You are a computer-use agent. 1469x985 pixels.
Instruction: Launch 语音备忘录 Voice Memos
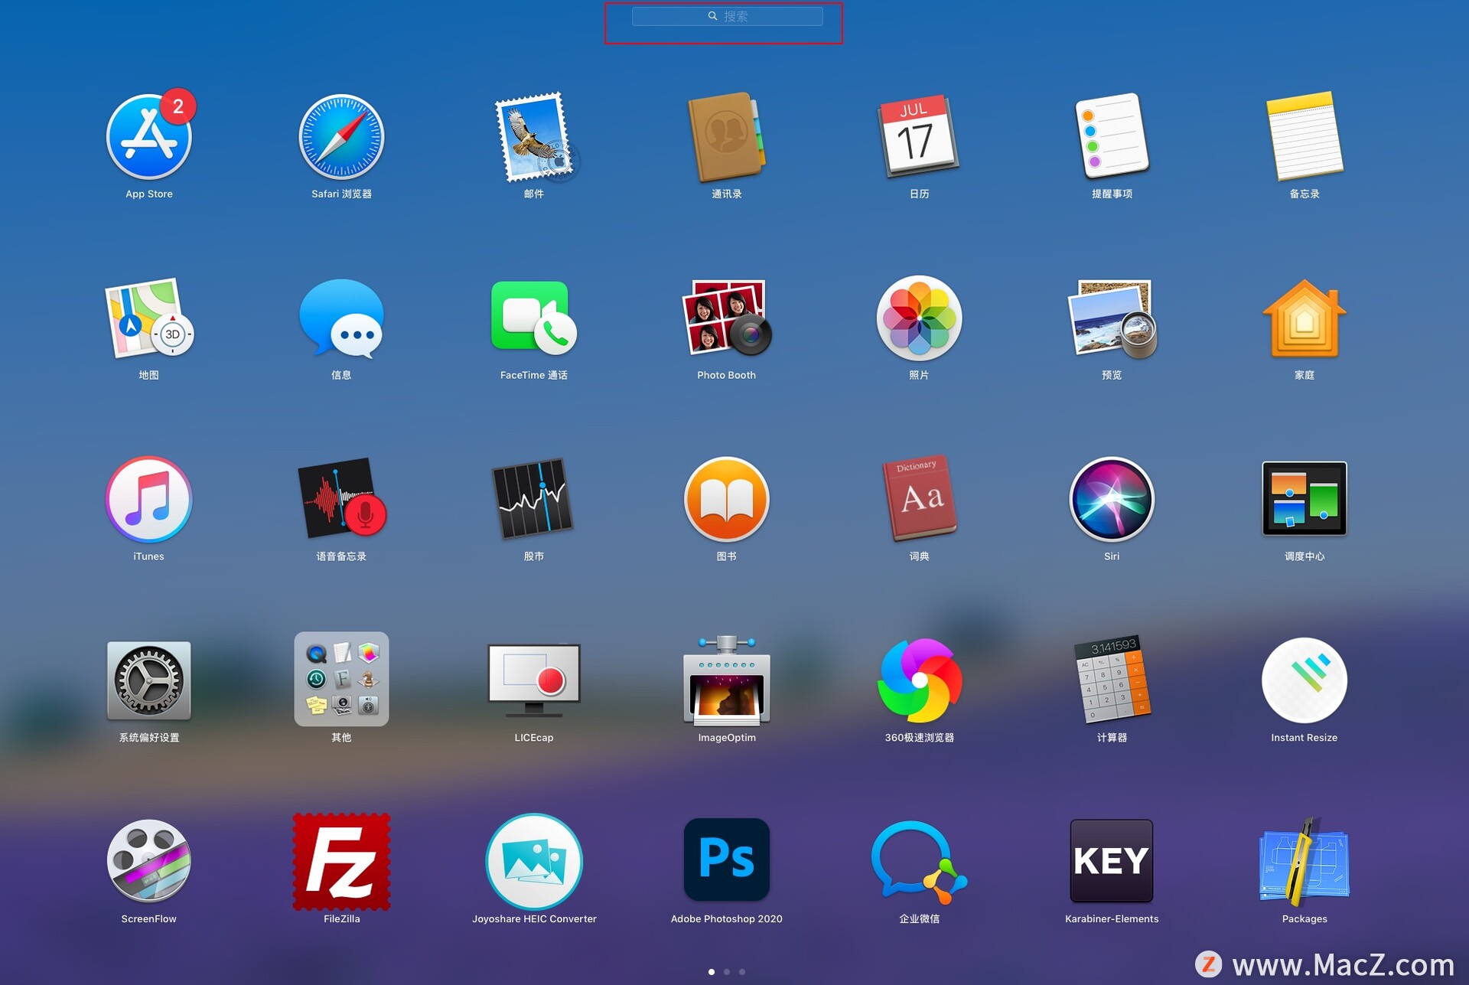pos(341,500)
